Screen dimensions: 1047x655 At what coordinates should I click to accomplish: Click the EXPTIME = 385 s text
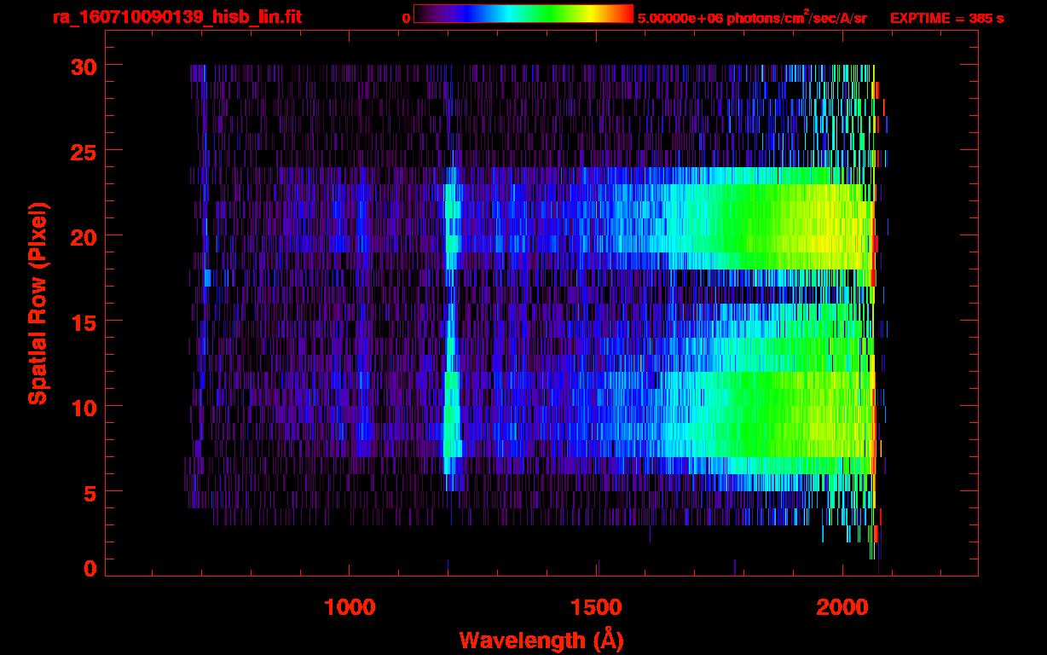pyautogui.click(x=946, y=18)
